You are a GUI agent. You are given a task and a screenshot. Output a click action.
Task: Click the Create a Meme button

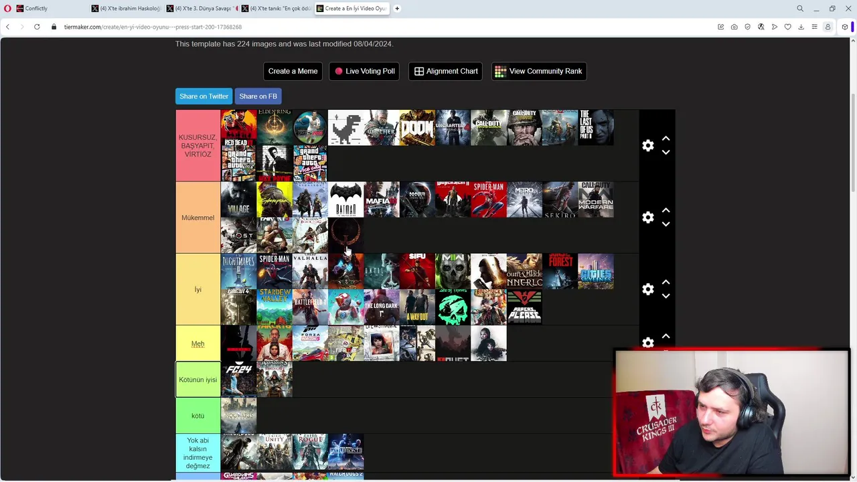(293, 71)
